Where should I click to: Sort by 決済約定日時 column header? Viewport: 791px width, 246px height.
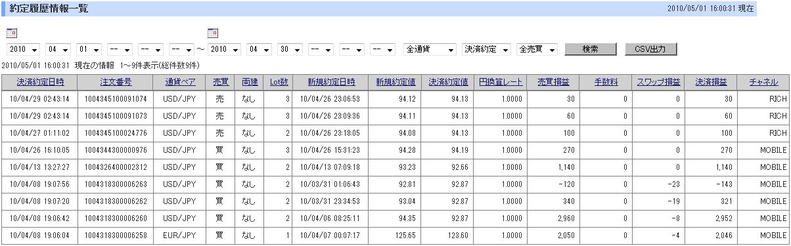pyautogui.click(x=39, y=82)
